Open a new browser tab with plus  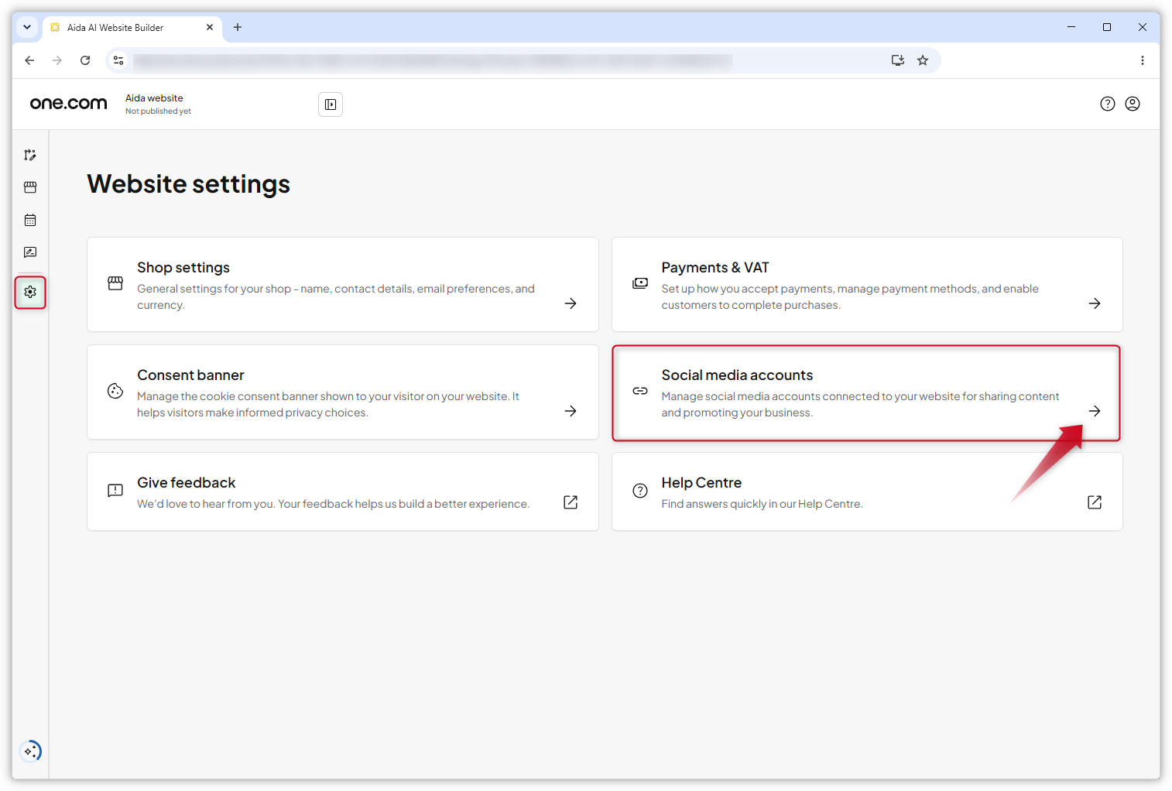click(x=238, y=27)
